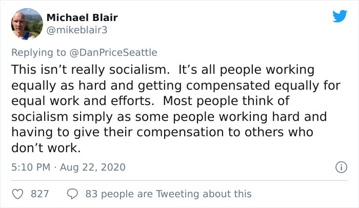Open the @DanPriceSeattle mention
The width and height of the screenshot is (359, 208).
click(113, 52)
